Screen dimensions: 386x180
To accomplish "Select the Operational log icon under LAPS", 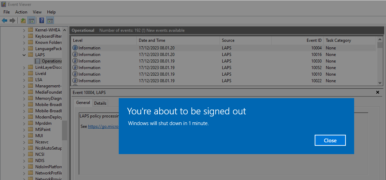I will [x=37, y=61].
